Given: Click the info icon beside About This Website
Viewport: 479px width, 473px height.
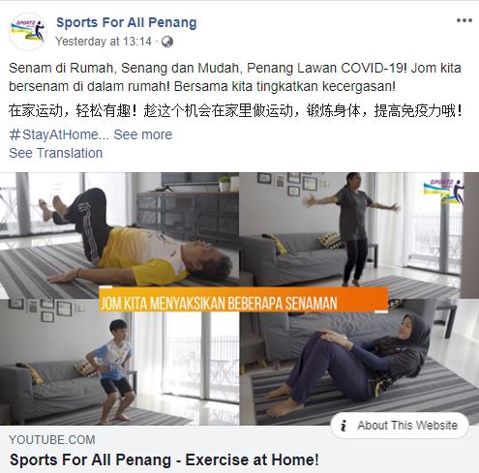Looking at the screenshot, I should click(344, 426).
